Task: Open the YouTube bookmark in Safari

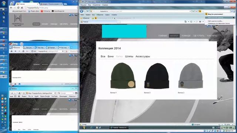Action: coord(54,96)
